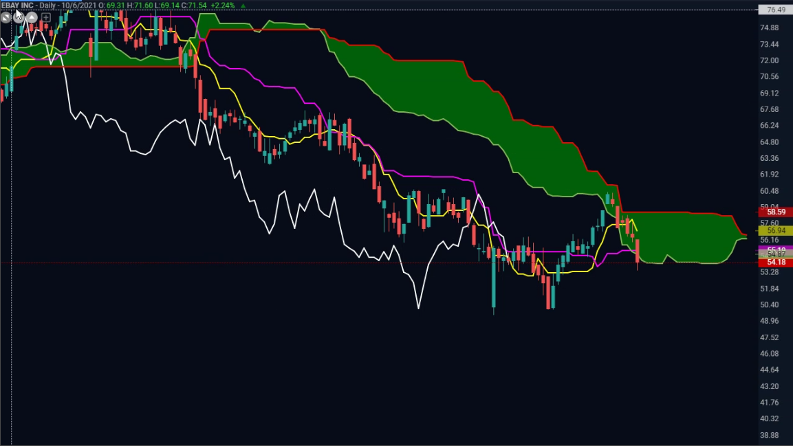Click the 67.68 price axis label

769,109
